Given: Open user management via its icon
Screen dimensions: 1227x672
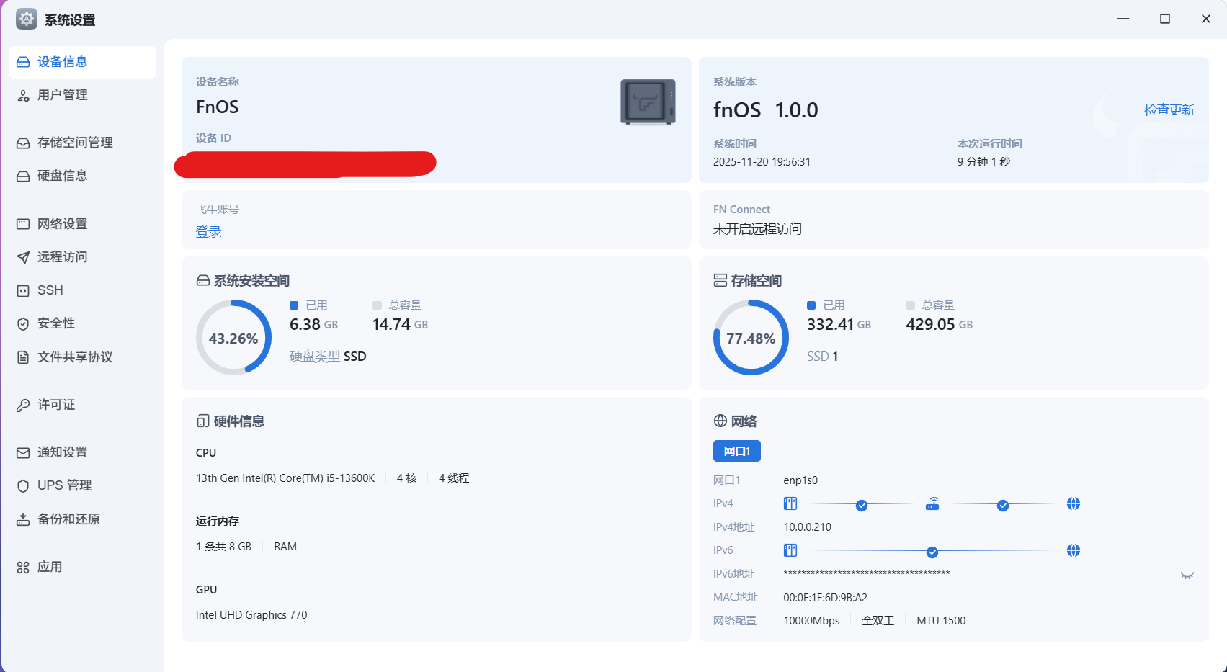Looking at the screenshot, I should 23,95.
